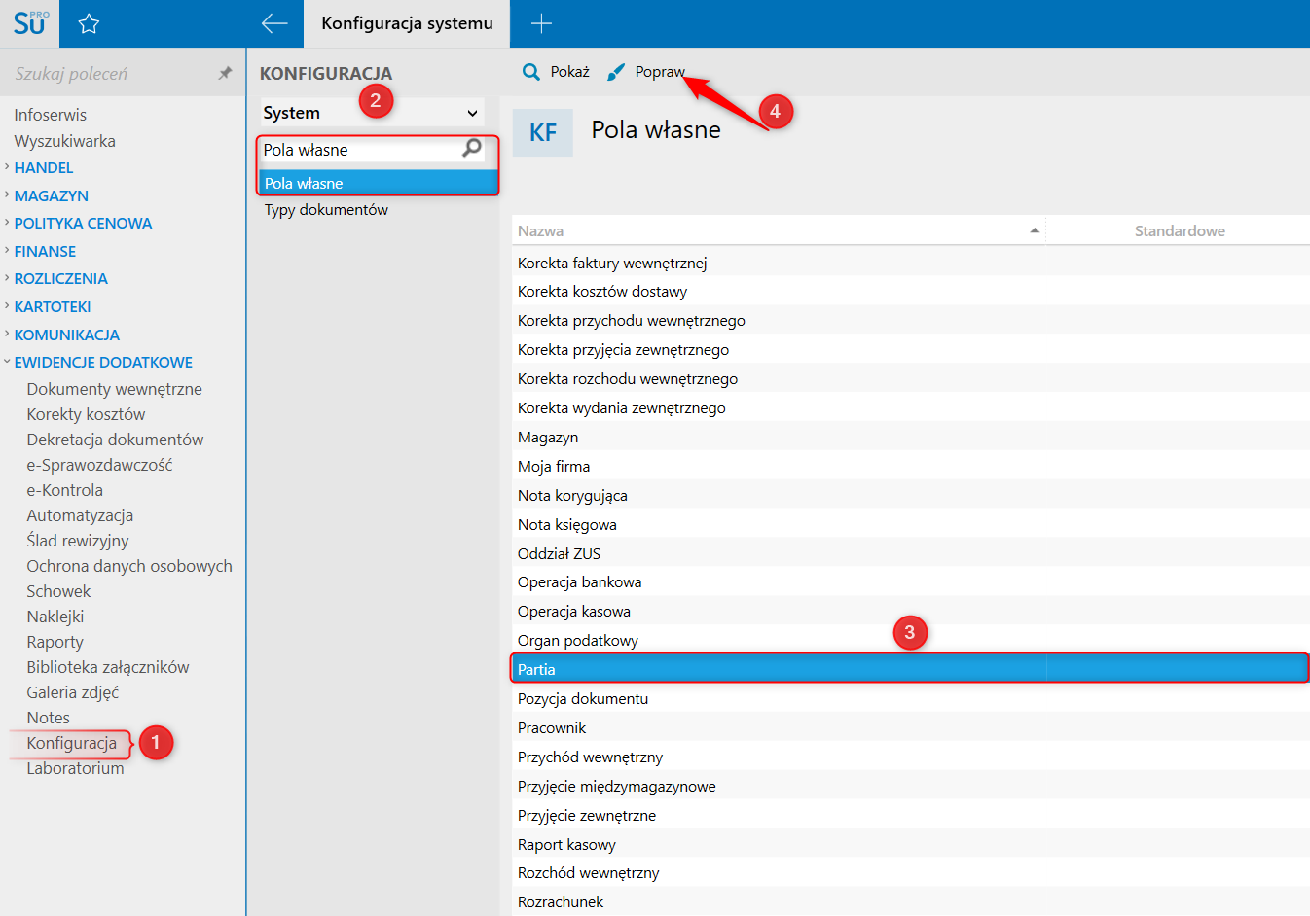
Task: Select Pola własne in configuration list
Action: coord(304,183)
